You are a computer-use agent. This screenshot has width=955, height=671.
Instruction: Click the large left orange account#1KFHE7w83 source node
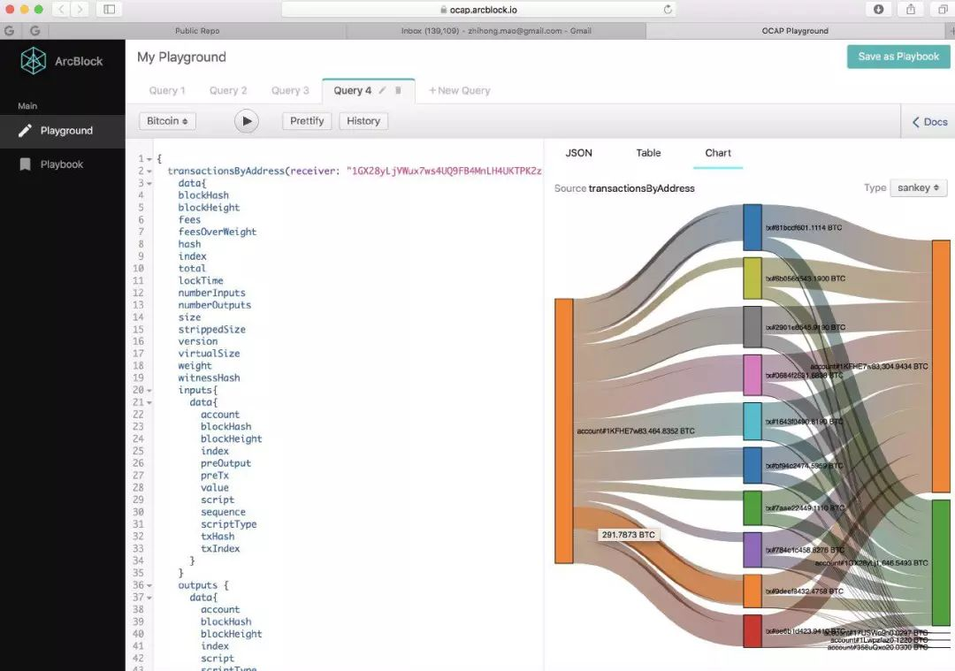(564, 431)
